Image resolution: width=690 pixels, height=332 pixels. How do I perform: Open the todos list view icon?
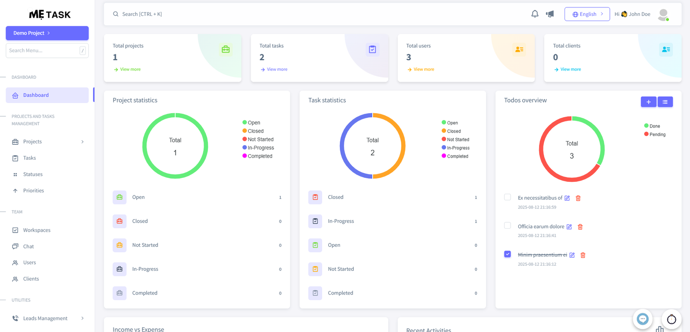(x=665, y=102)
